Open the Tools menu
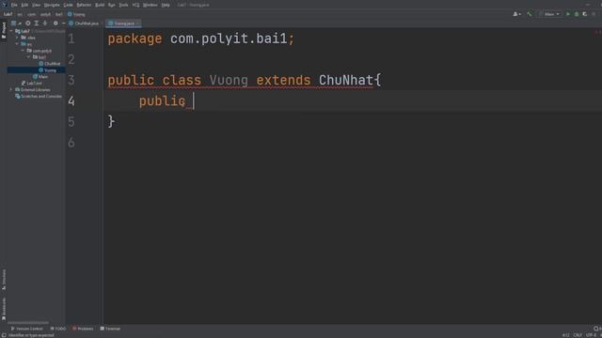Image resolution: width=602 pixels, height=338 pixels. pos(123,5)
